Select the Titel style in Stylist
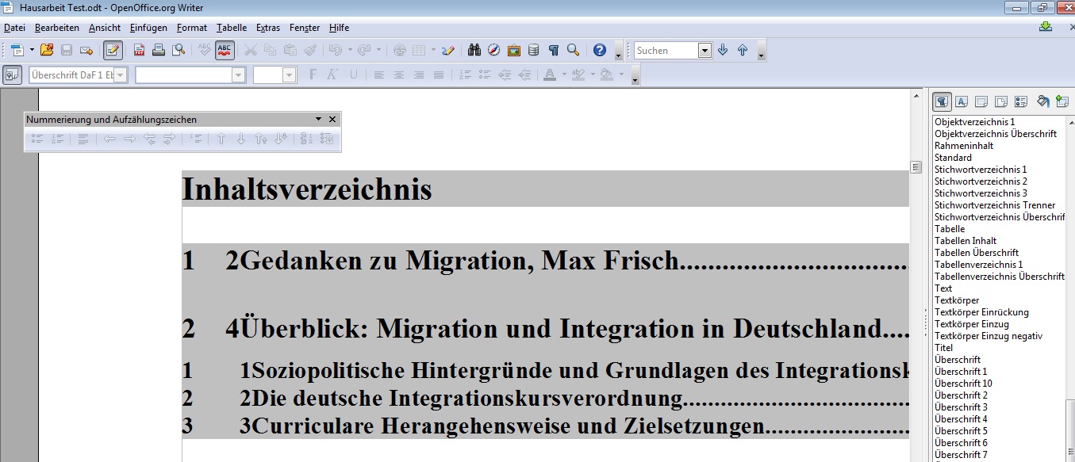Viewport: 1075px width, 462px height. coord(943,347)
